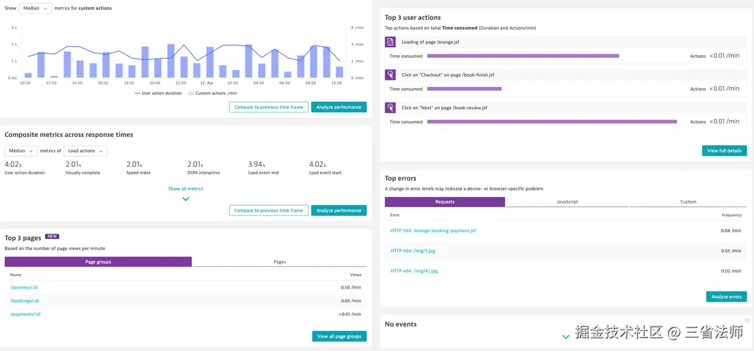Click the User action duration legend line icon

coord(137,93)
